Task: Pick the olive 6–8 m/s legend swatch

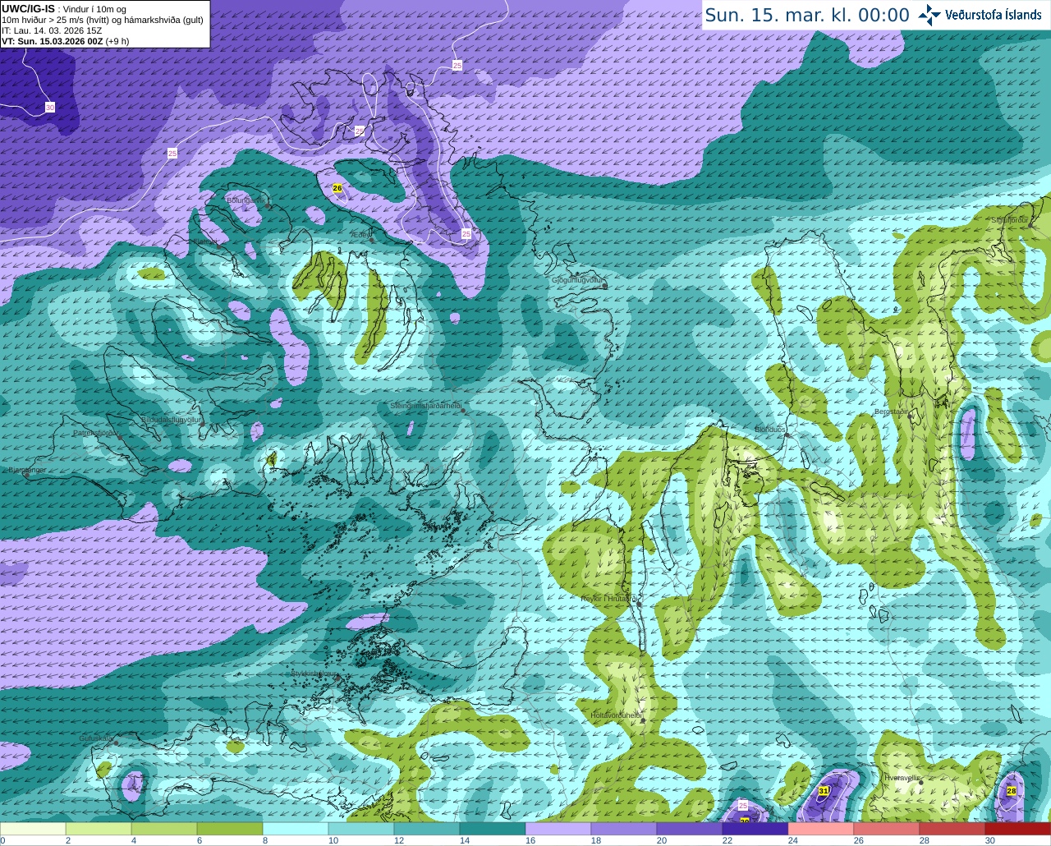Action: (x=230, y=829)
